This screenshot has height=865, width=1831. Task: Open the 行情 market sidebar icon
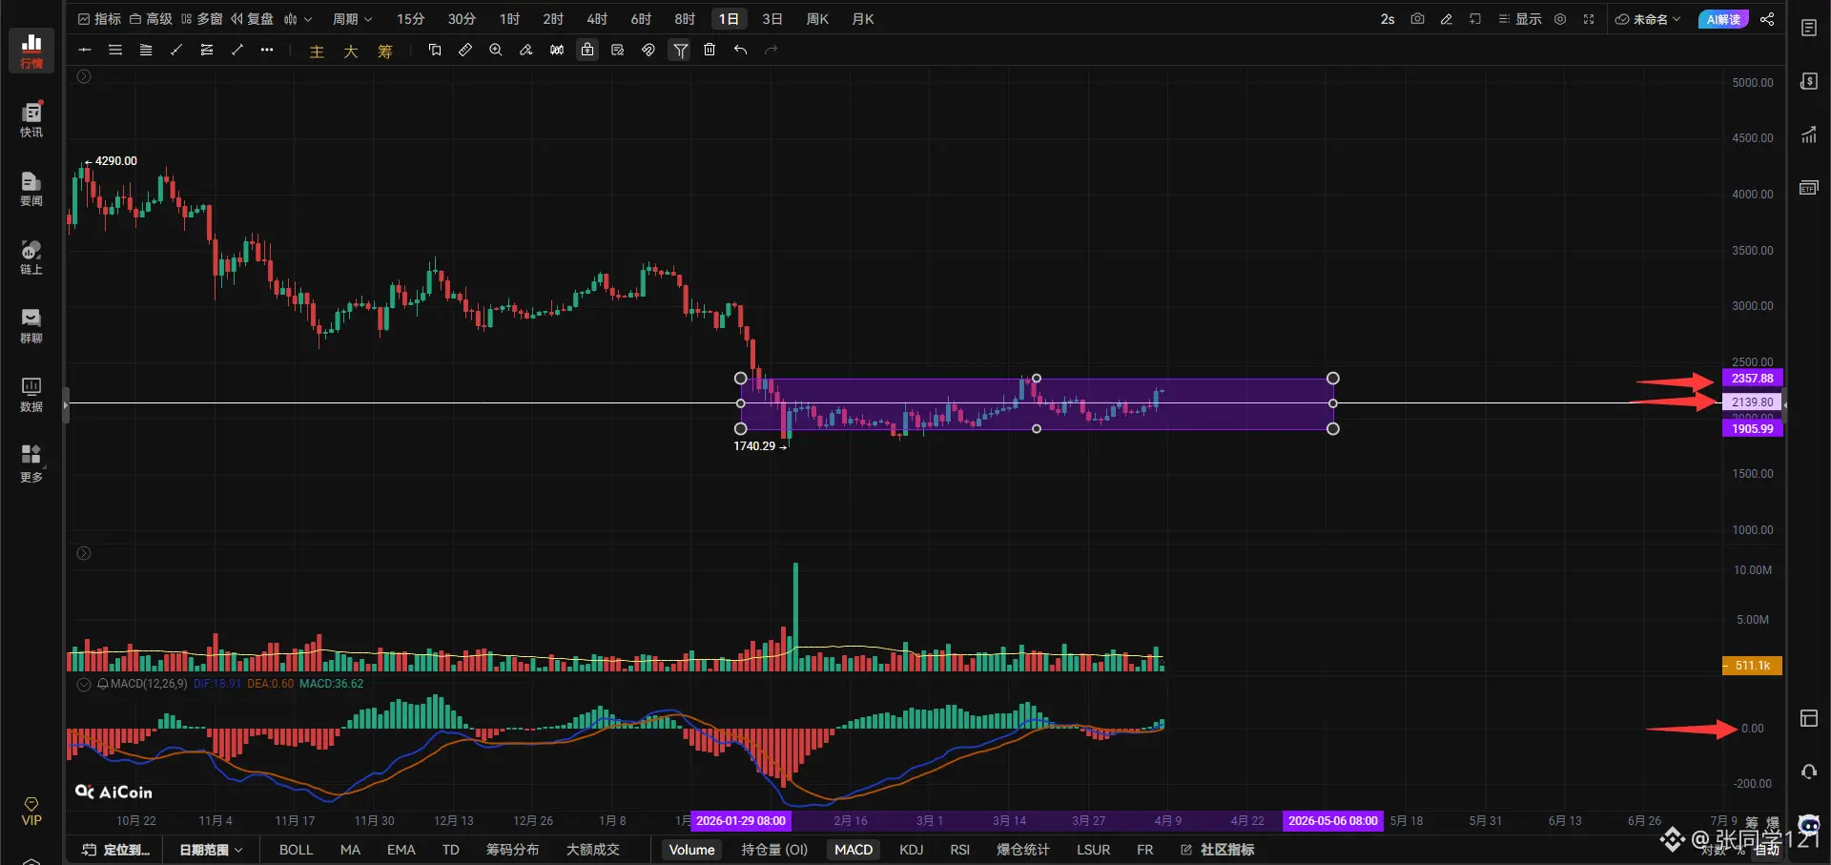[x=31, y=51]
